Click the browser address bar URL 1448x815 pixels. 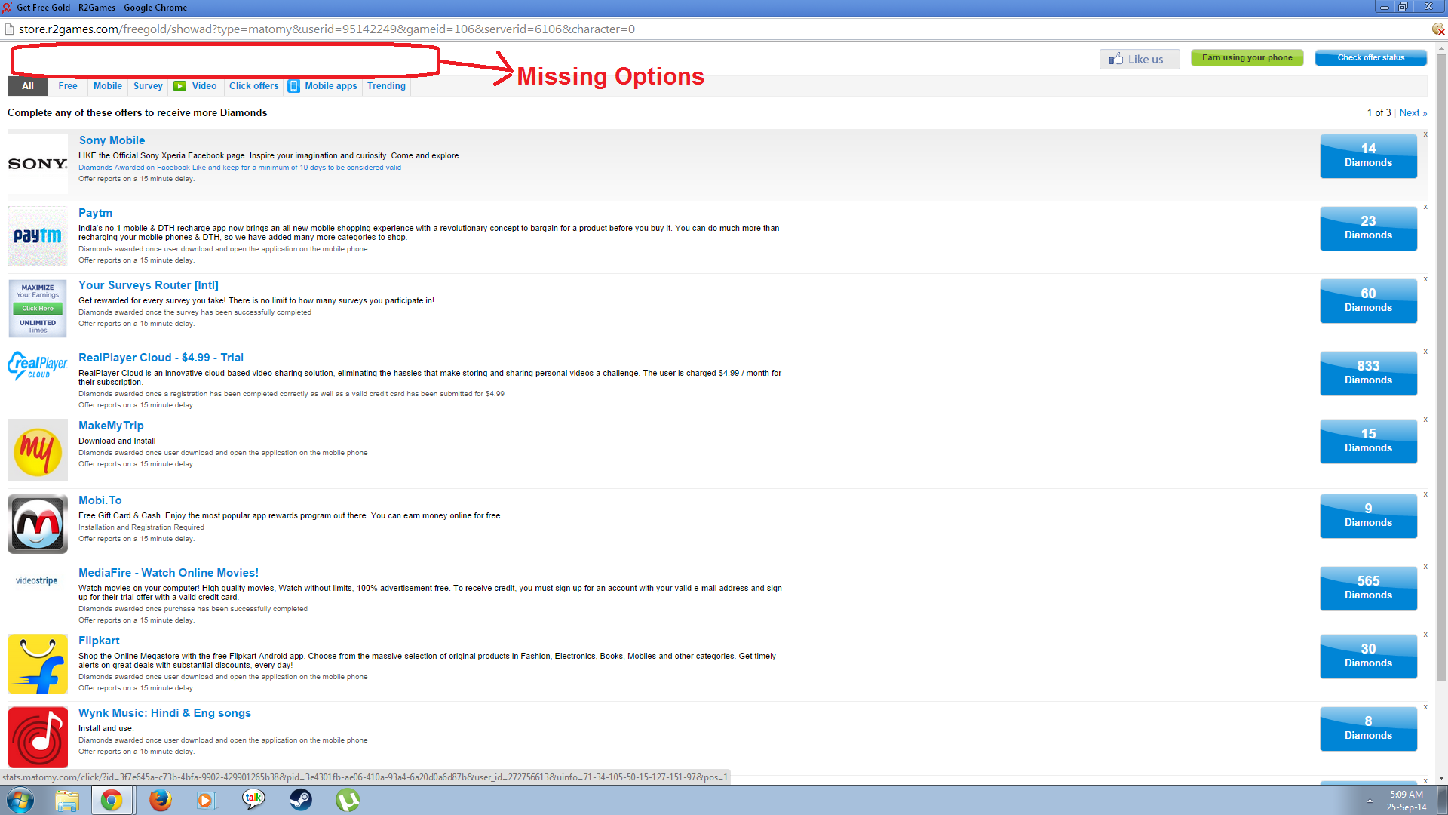point(327,29)
